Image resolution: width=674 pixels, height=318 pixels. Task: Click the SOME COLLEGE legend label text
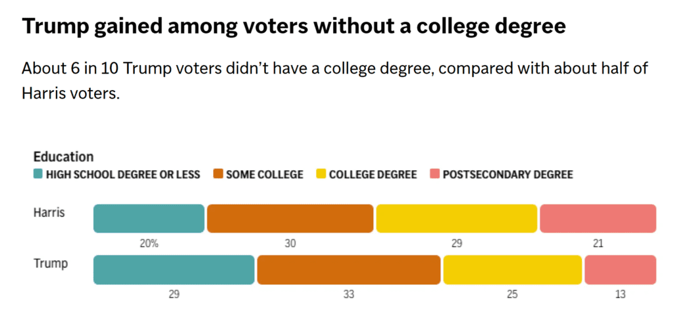265,175
